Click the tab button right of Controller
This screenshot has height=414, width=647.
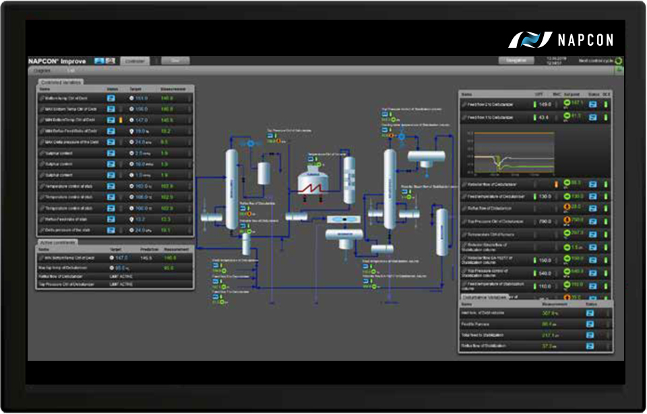(x=175, y=61)
